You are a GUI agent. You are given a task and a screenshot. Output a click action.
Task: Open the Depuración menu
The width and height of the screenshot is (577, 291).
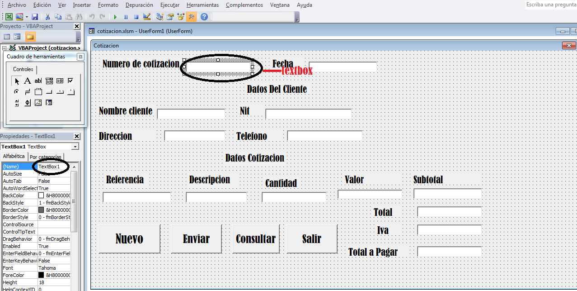pos(139,5)
